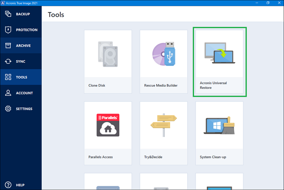Launch the Try&Decide label

[x=153, y=157]
